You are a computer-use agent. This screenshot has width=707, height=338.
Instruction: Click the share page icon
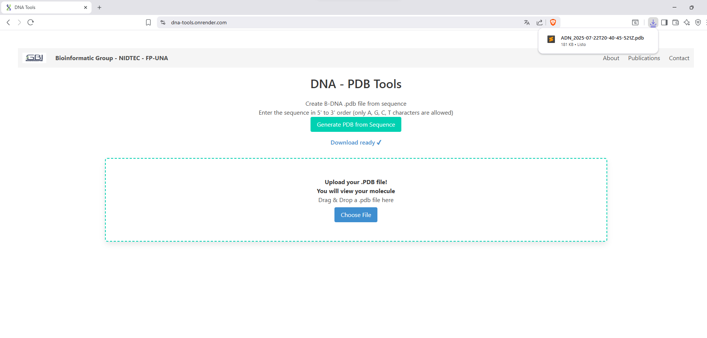(540, 22)
